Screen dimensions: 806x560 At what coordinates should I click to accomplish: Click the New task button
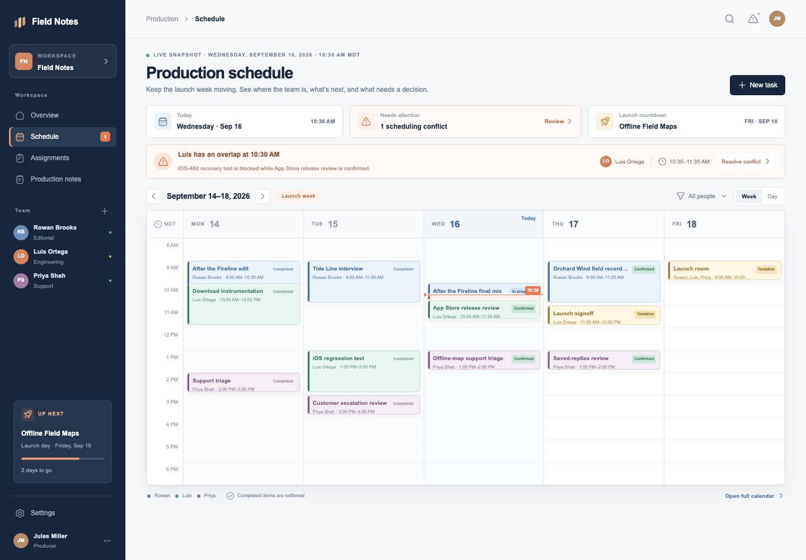pos(757,85)
